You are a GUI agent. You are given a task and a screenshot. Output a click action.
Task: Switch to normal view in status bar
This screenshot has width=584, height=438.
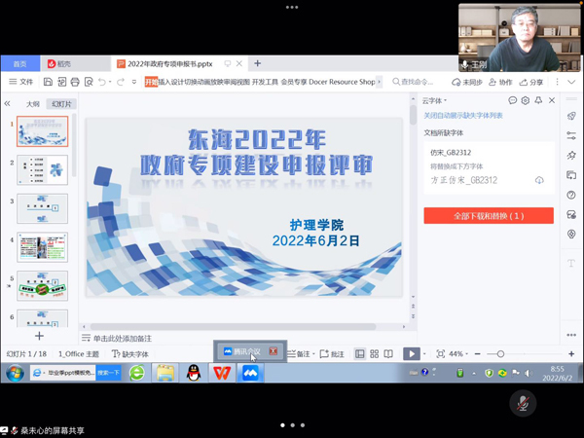(360, 354)
